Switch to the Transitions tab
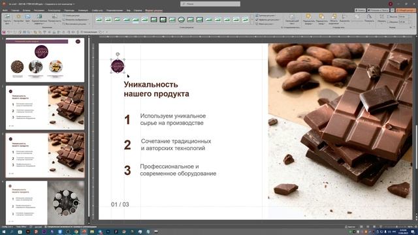Viewport: 418px width, 235px height. click(x=69, y=10)
